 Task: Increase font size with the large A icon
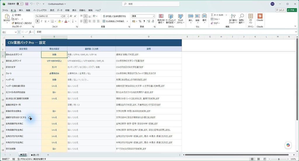[71, 16]
